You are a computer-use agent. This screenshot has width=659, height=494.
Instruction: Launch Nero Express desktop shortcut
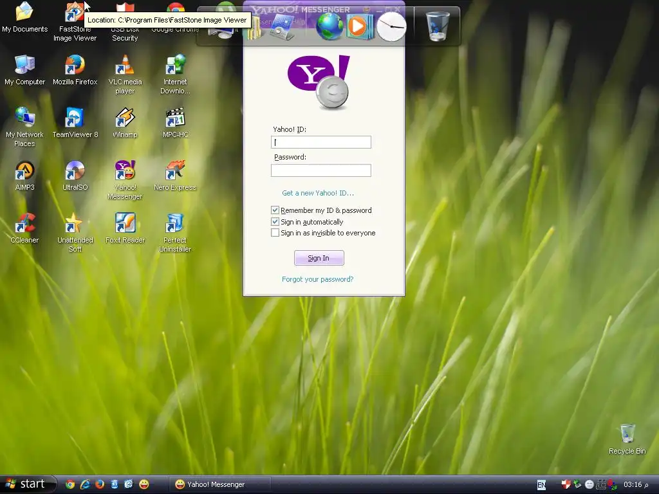[175, 176]
